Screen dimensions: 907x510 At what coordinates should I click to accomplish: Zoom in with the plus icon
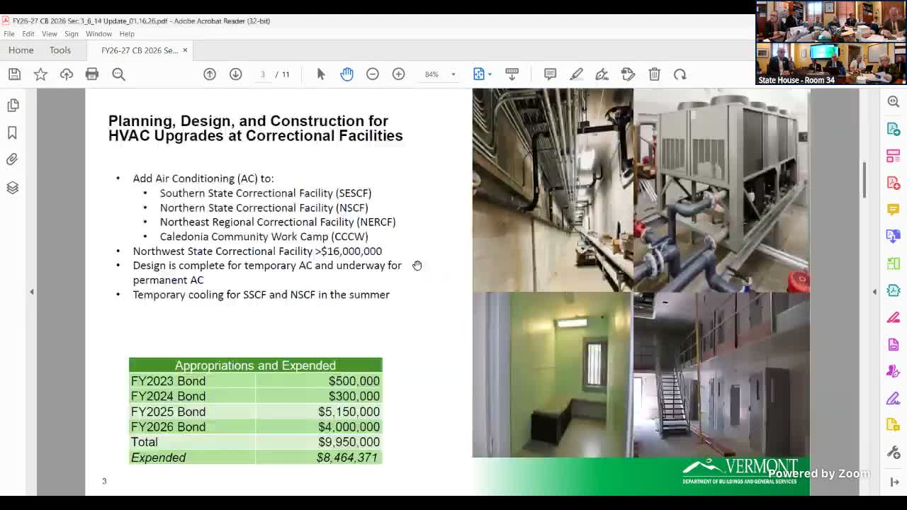398,74
